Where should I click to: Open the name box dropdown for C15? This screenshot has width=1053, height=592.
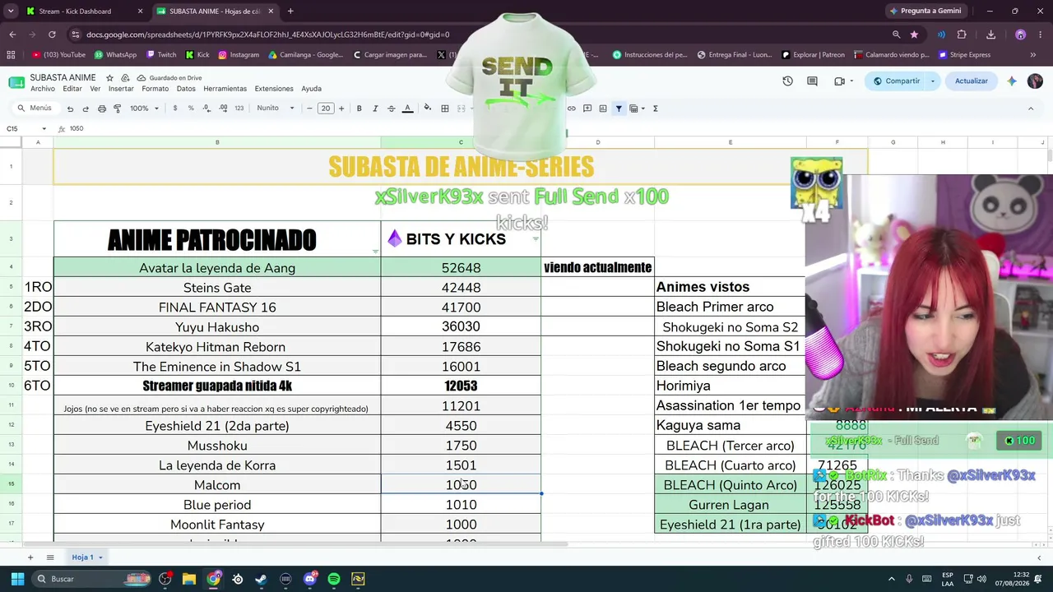[44, 129]
